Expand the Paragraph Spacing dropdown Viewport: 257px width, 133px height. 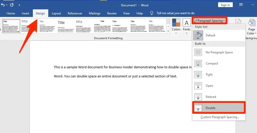pos(209,21)
